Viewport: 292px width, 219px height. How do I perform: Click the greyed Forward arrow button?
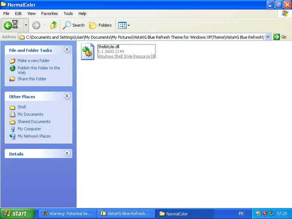point(36,25)
